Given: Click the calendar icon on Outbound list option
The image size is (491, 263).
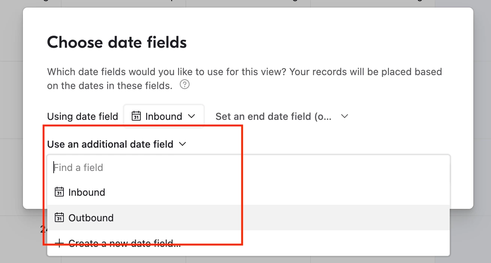Looking at the screenshot, I should [x=59, y=218].
